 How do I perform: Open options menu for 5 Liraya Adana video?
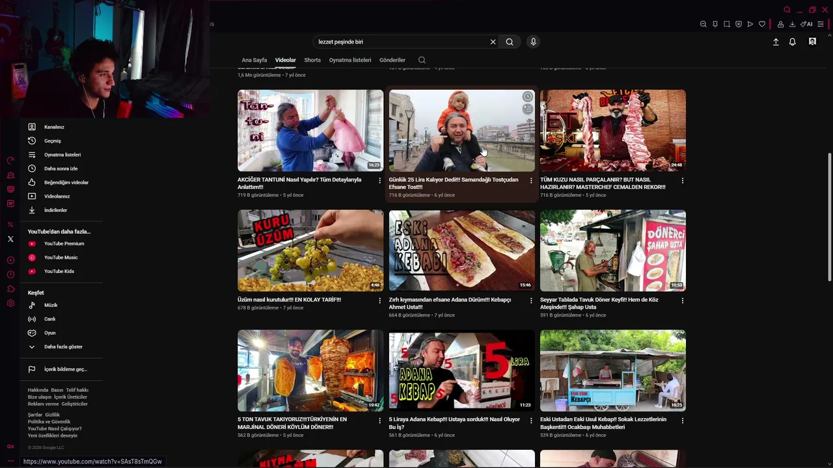point(531,421)
